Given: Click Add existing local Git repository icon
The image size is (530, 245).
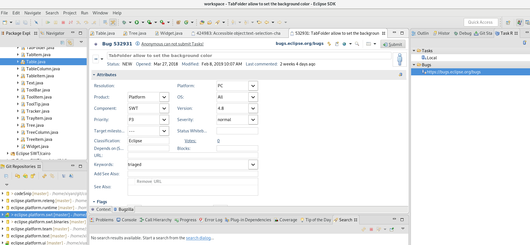Looking at the screenshot, I should click(17, 176).
